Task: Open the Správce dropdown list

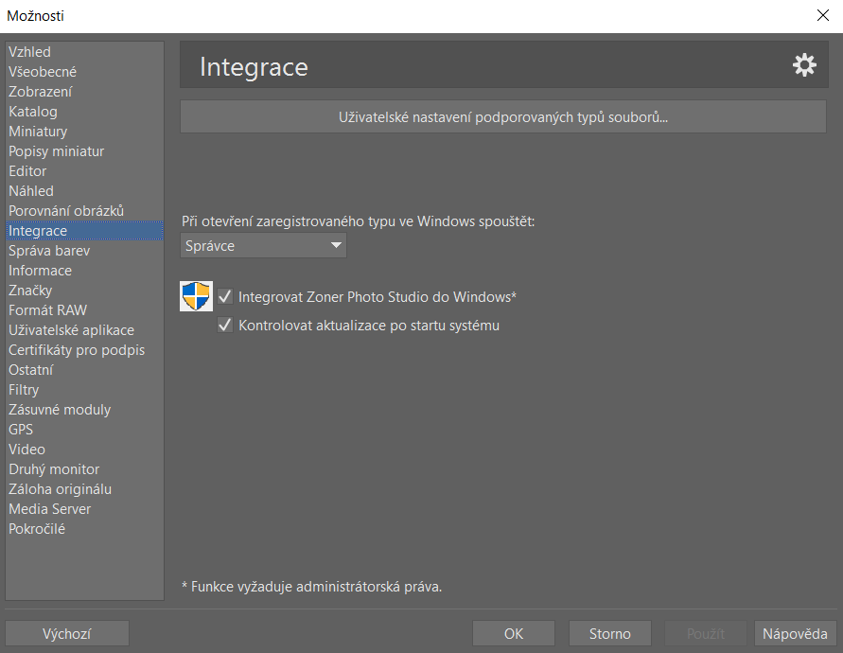Action: click(263, 245)
